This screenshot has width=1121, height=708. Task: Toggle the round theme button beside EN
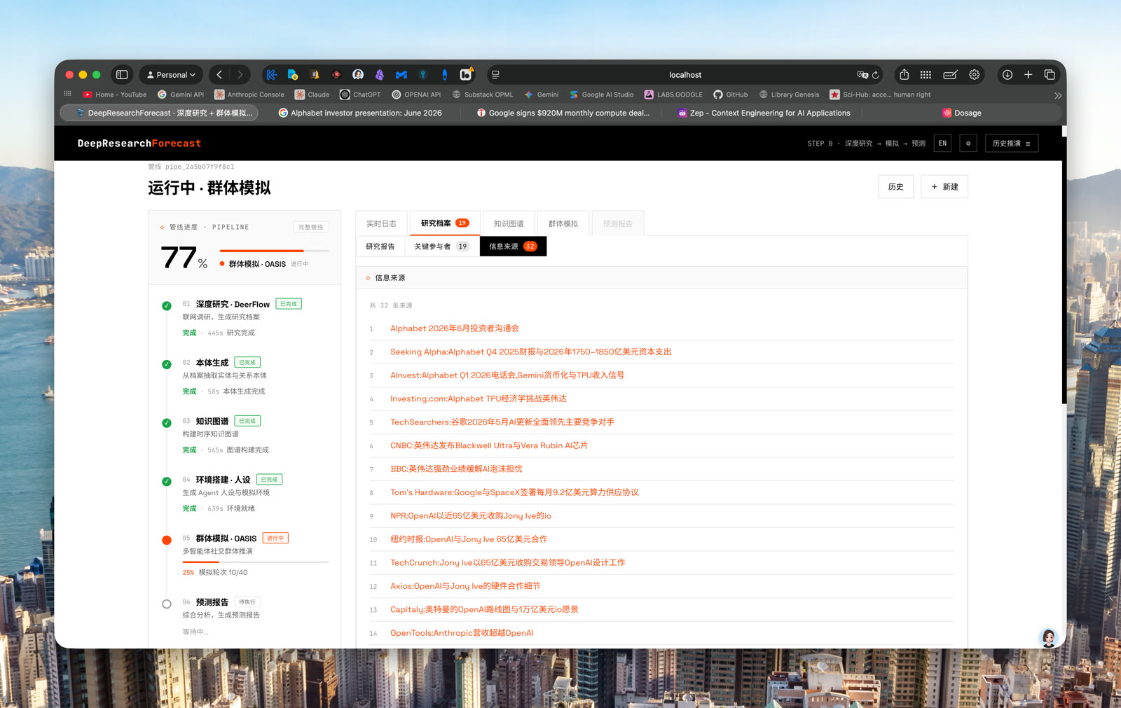[968, 144]
